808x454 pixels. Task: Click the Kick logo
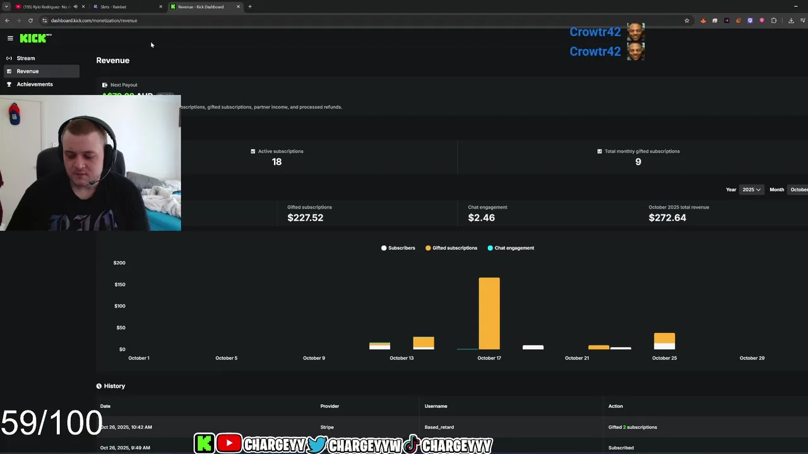[35, 38]
